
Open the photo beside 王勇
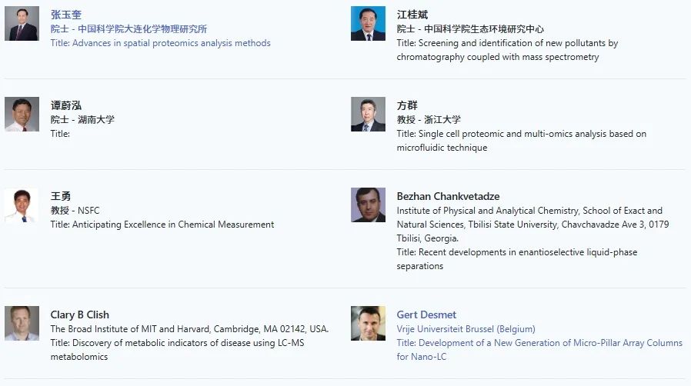pyautogui.click(x=22, y=205)
